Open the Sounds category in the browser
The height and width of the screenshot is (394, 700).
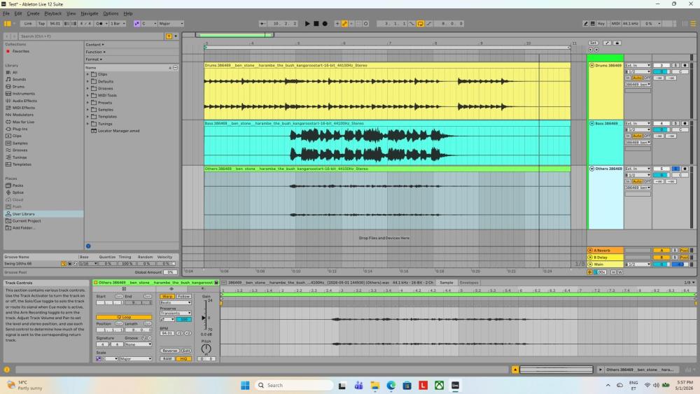tap(19, 79)
